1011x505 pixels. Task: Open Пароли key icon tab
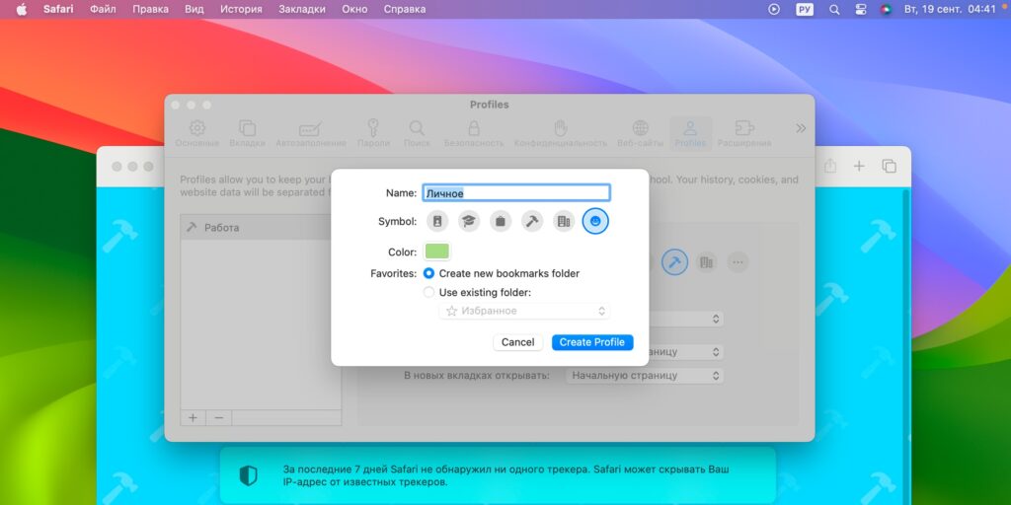[x=373, y=134]
